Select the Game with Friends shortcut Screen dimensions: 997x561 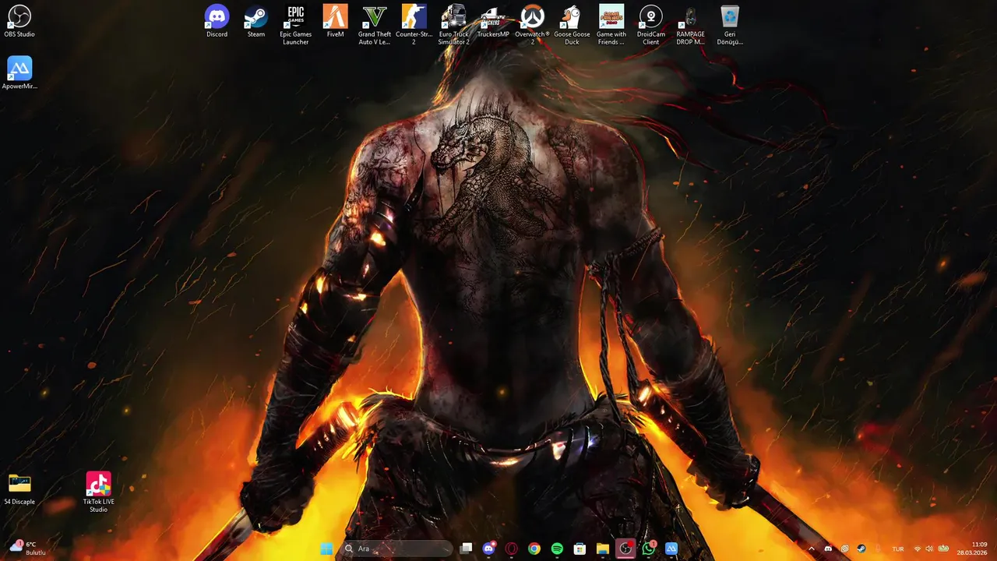(x=611, y=25)
